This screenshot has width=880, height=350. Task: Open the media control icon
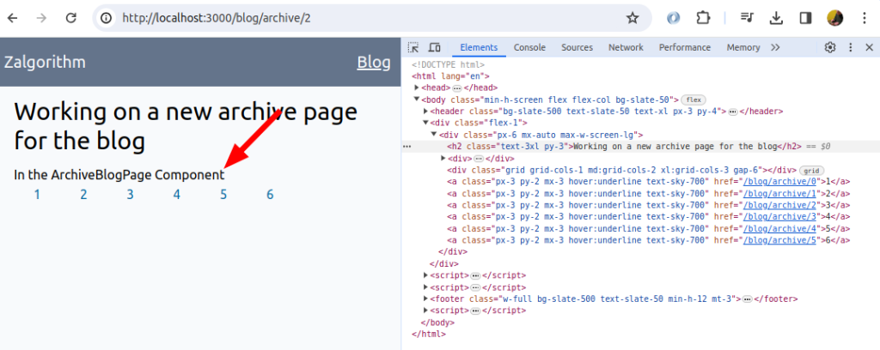[x=747, y=18]
